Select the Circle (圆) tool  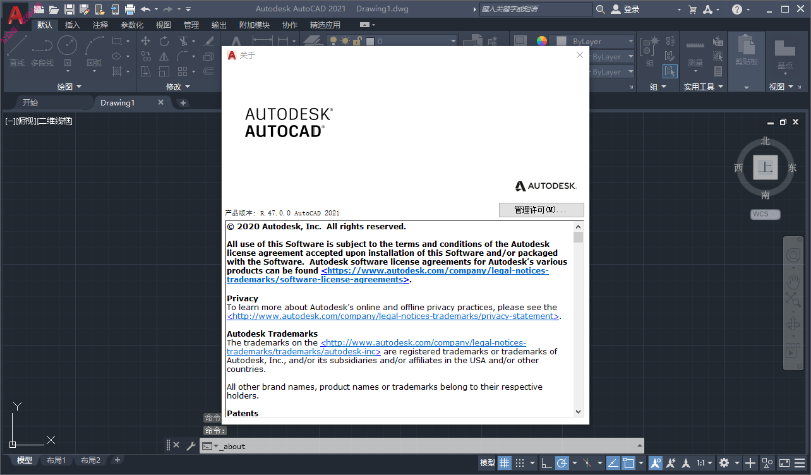point(68,51)
